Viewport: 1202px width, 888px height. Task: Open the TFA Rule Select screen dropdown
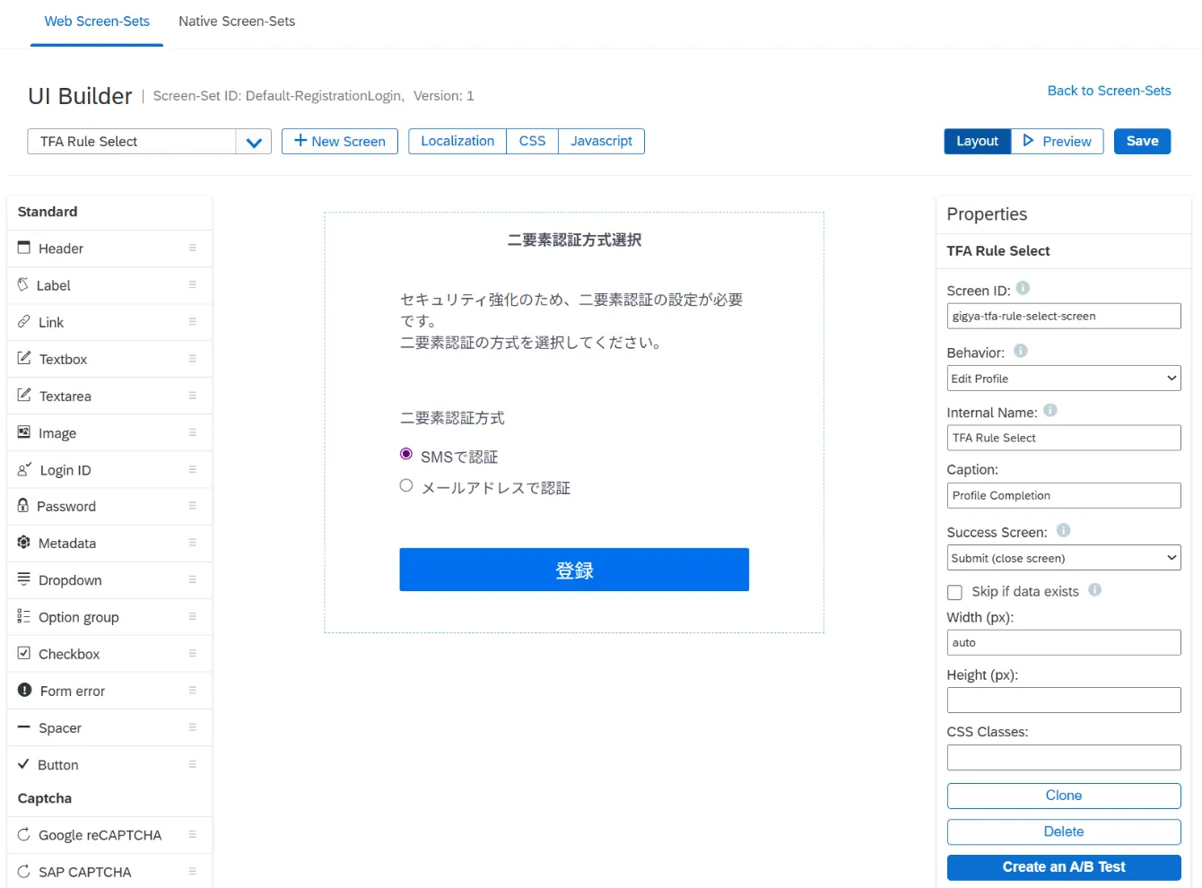coord(254,142)
